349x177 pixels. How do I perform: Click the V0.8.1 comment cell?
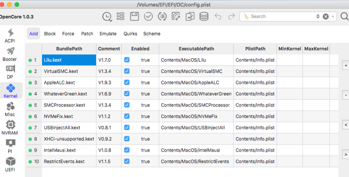click(x=109, y=128)
